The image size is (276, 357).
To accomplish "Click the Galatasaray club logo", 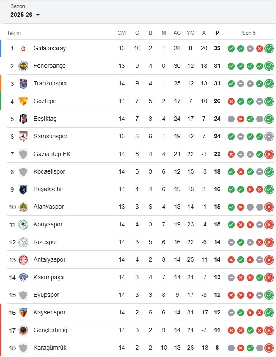I will (23, 48).
